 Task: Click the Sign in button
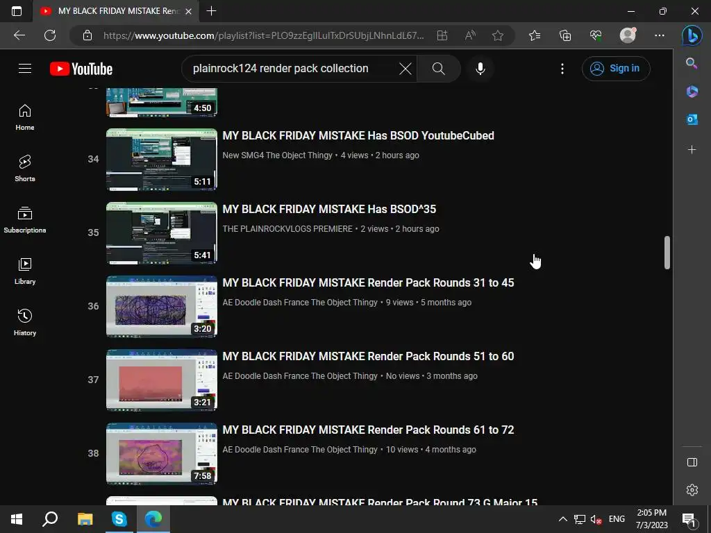click(616, 69)
